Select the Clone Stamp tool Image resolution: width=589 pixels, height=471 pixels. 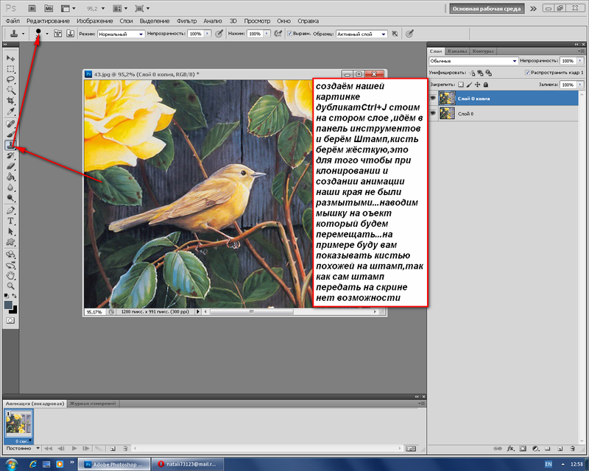tap(10, 146)
